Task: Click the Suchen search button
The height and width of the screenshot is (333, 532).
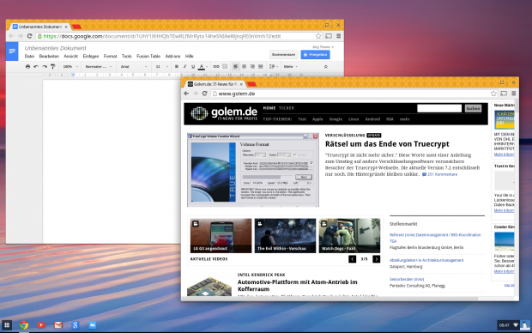Action: [x=473, y=108]
